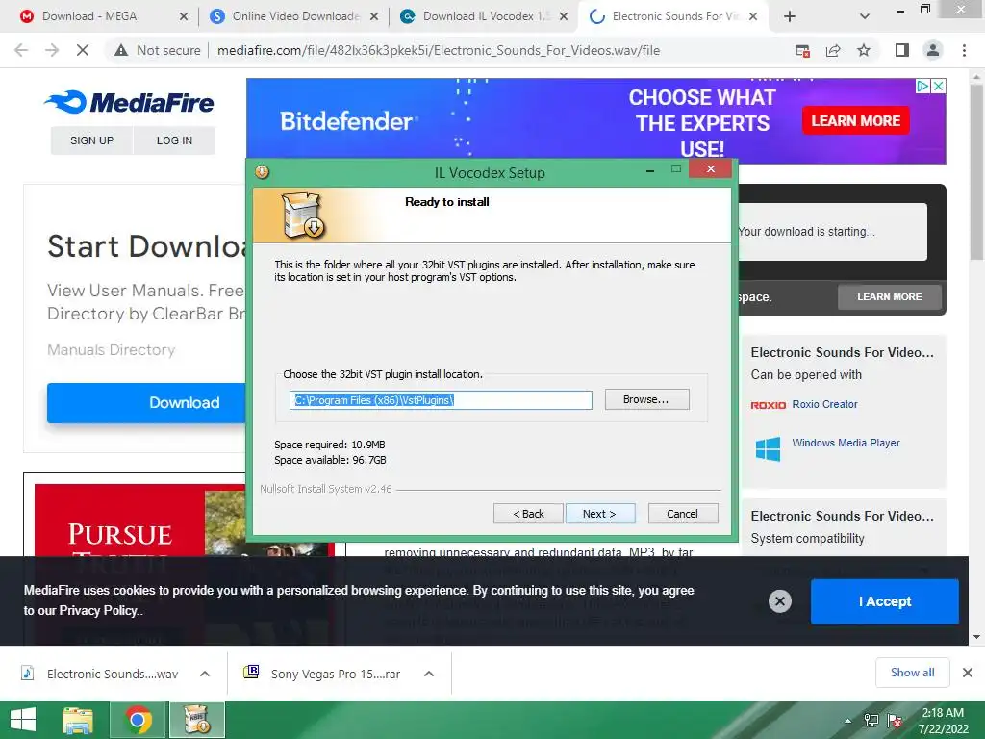Click the VST plugin install path field
This screenshot has height=739, width=985.
point(441,400)
